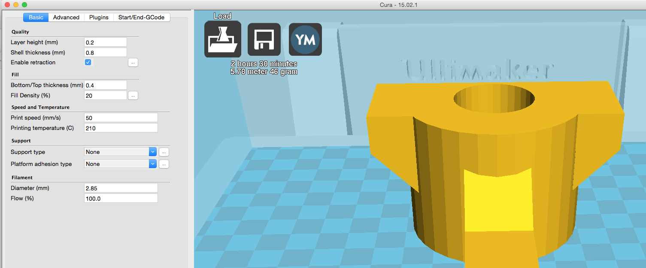Click the save toolpath floppy icon

[264, 39]
